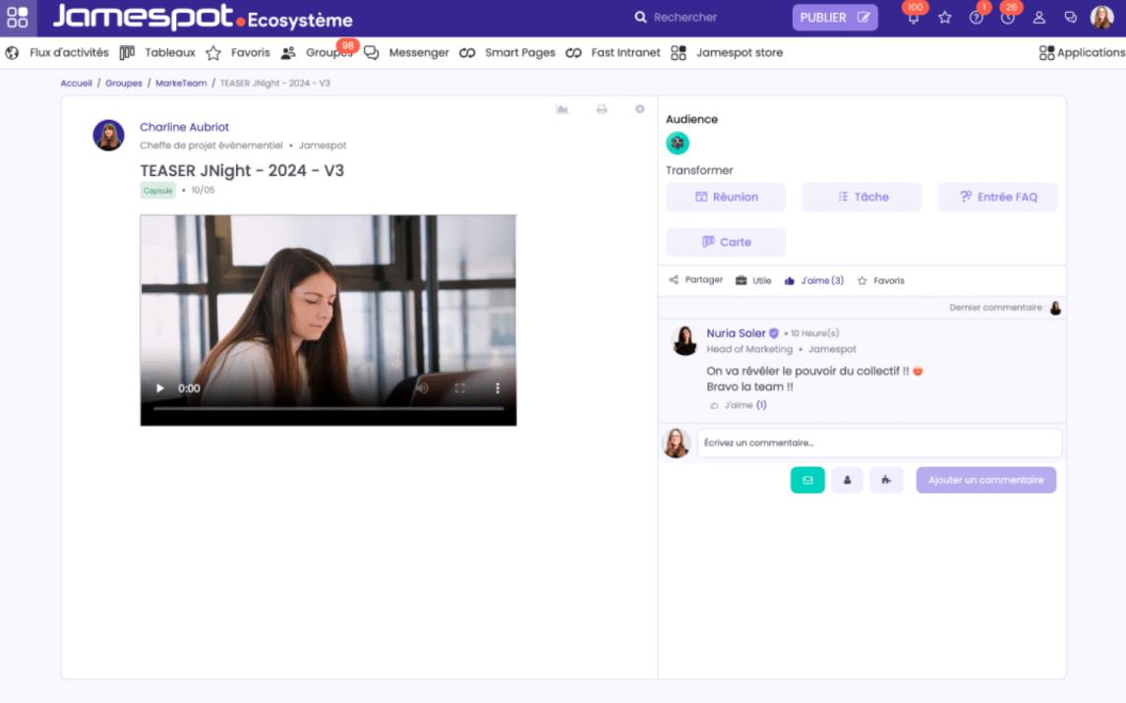Screen dimensions: 1126x703
Task: Open Messenger in the navigation bar
Action: coord(407,53)
